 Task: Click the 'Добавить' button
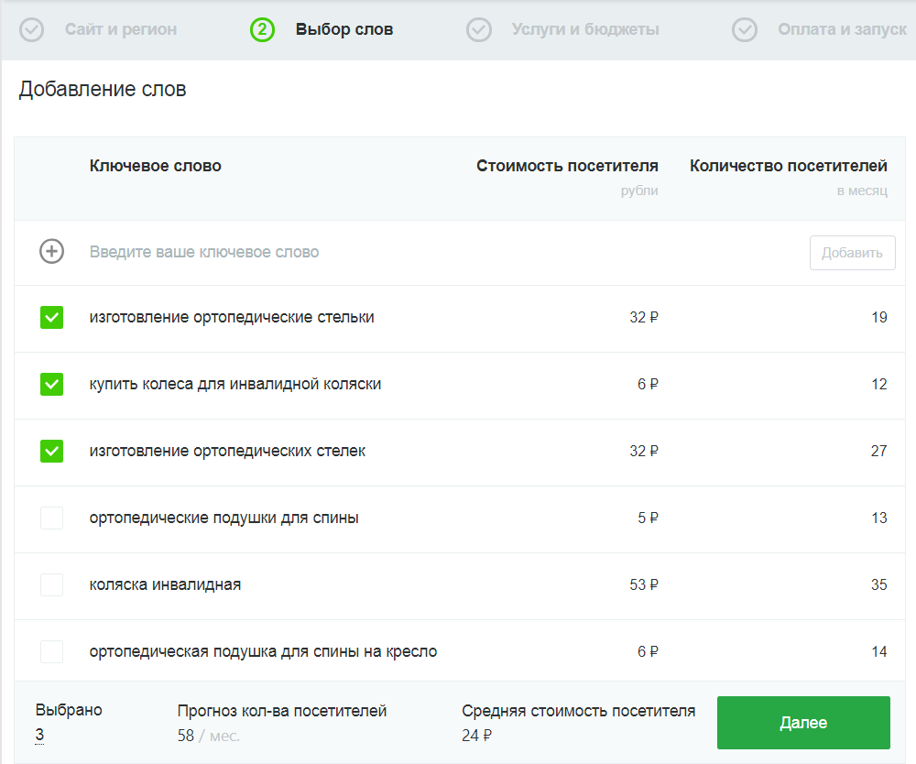pos(852,253)
